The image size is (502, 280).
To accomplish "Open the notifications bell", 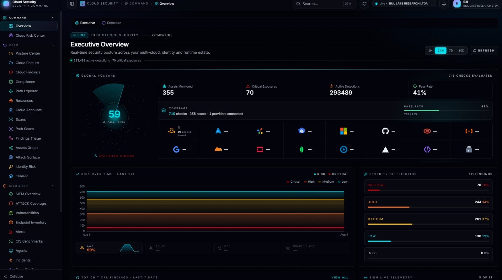I will click(444, 4).
